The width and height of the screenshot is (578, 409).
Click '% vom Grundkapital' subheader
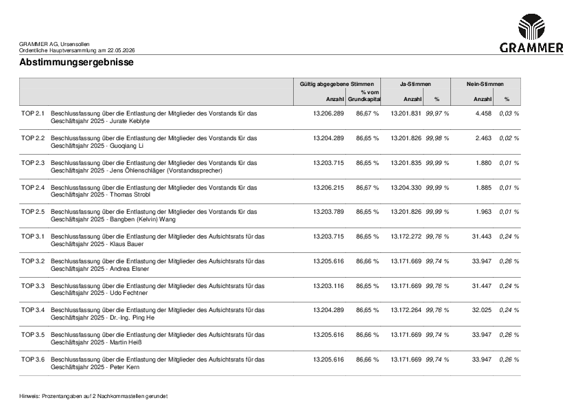(x=365, y=96)
